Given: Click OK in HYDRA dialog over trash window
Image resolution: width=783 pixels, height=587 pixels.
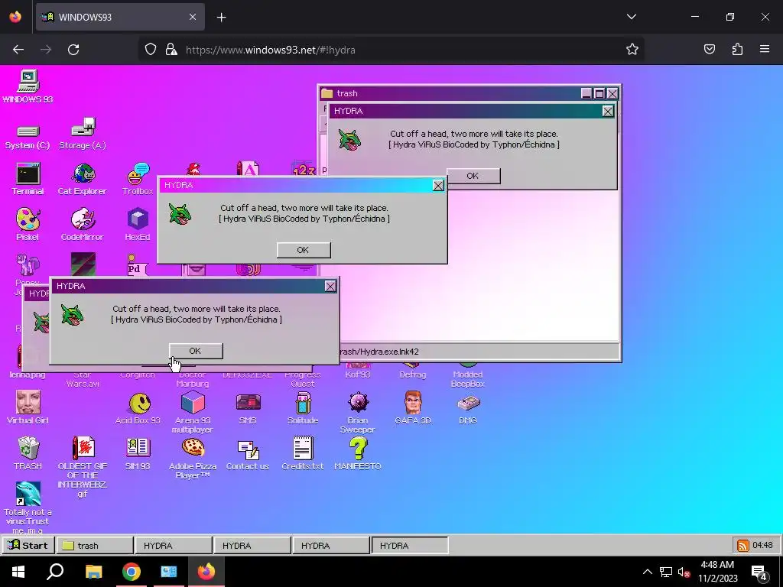Looking at the screenshot, I should tap(473, 176).
